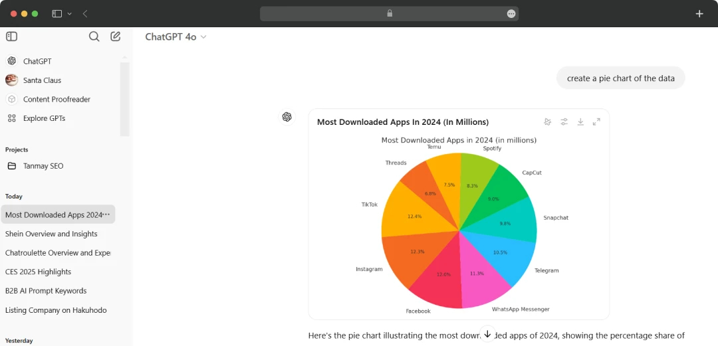Click the Threads pie slice

(x=428, y=192)
